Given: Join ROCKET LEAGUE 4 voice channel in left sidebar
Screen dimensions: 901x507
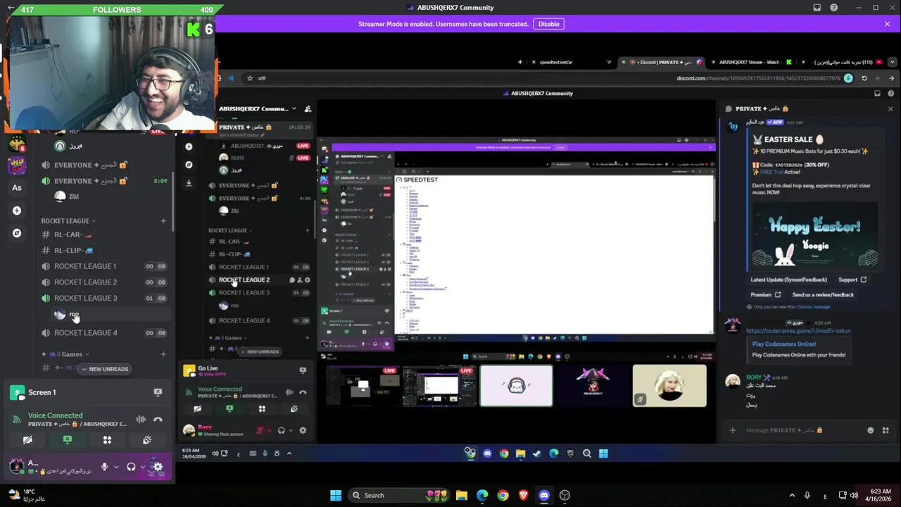Looking at the screenshot, I should [x=104, y=332].
